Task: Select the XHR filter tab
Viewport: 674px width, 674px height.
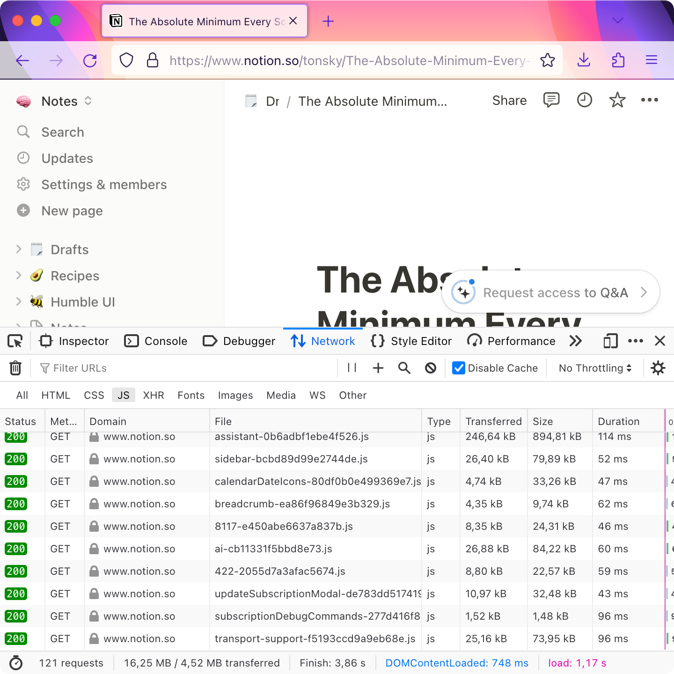Action: click(x=154, y=396)
